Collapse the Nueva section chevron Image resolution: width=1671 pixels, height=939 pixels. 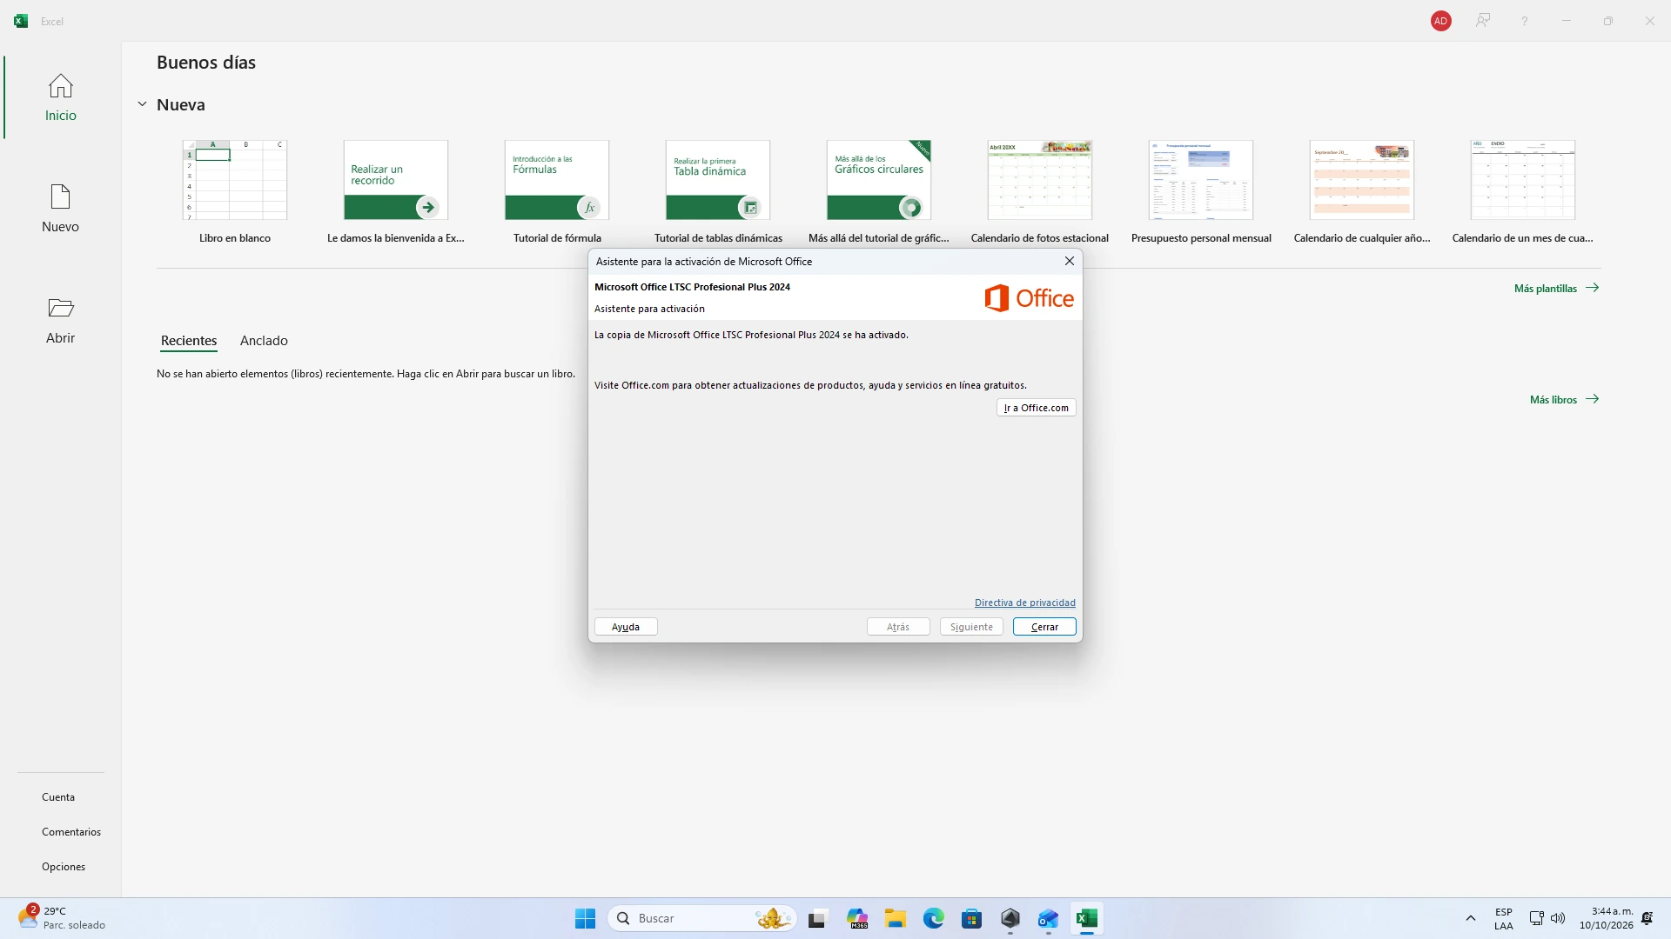coord(142,104)
